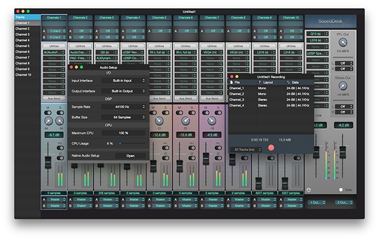Open the Output Interface dropdown
This screenshot has width=379, height=240.
(124, 91)
